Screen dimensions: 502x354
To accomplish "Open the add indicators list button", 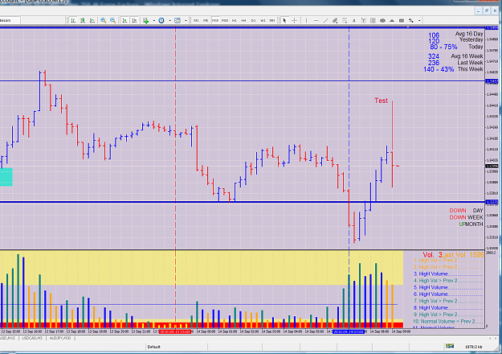I will pyautogui.click(x=146, y=21).
